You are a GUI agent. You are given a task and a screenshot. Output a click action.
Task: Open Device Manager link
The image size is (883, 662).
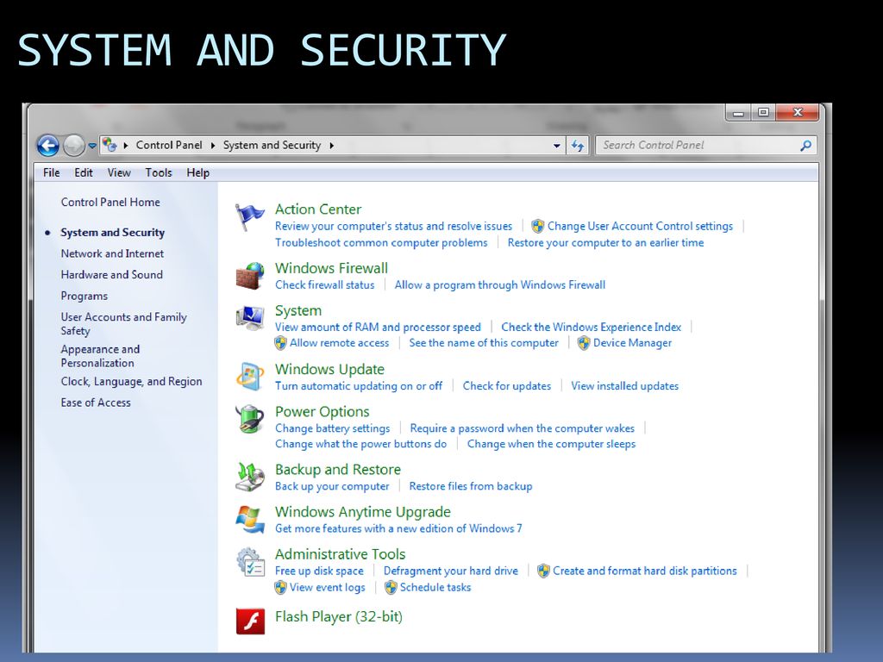click(x=632, y=343)
